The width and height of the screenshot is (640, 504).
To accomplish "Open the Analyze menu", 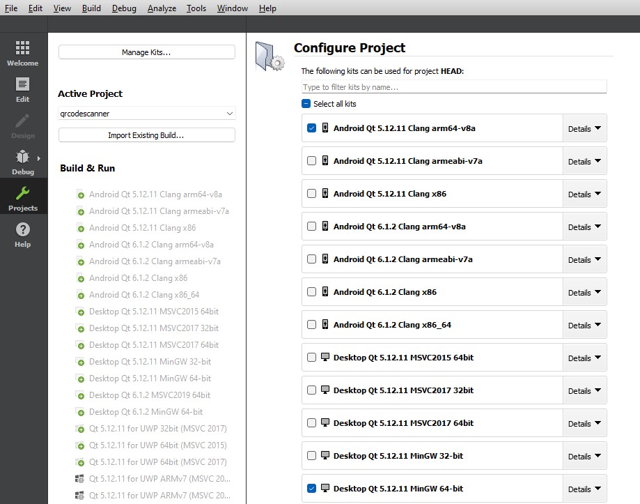I will point(162,8).
